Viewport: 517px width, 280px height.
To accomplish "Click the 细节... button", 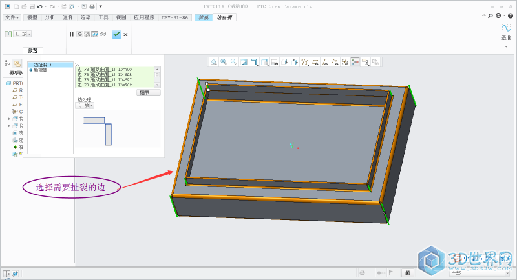I will point(149,93).
